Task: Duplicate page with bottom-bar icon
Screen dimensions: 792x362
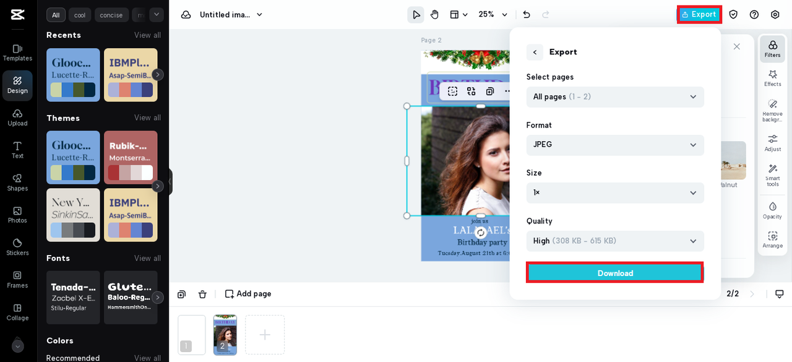Action: click(x=181, y=294)
